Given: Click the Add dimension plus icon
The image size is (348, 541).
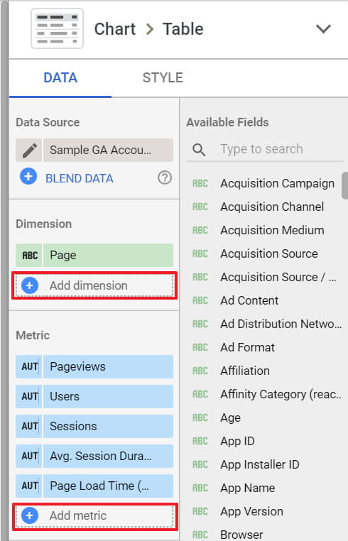Looking at the screenshot, I should click(x=30, y=285).
